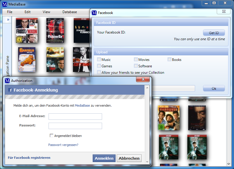
Task: Open the Database menu
Action: pyautogui.click(x=70, y=12)
